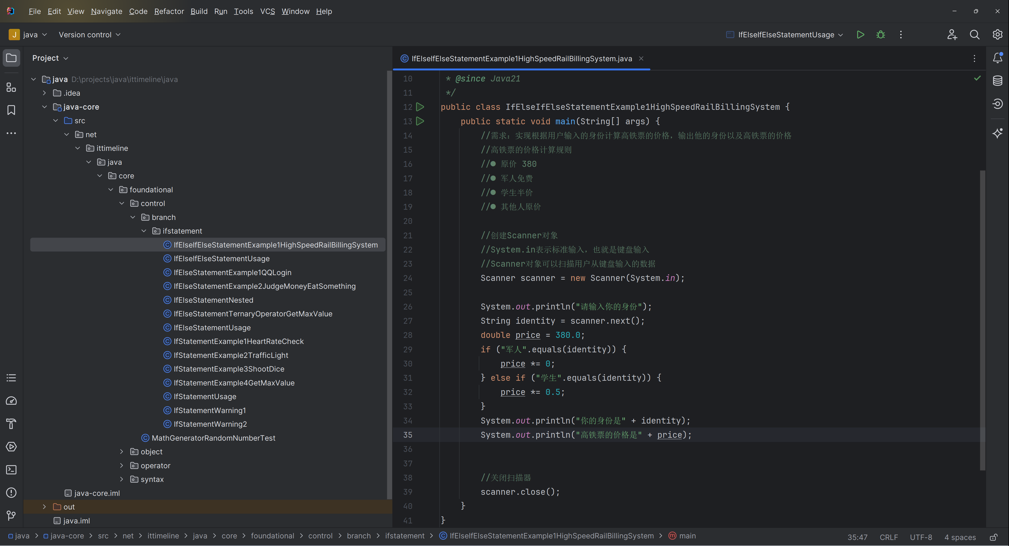The image size is (1009, 546).
Task: Open more run actions menu
Action: coord(901,34)
